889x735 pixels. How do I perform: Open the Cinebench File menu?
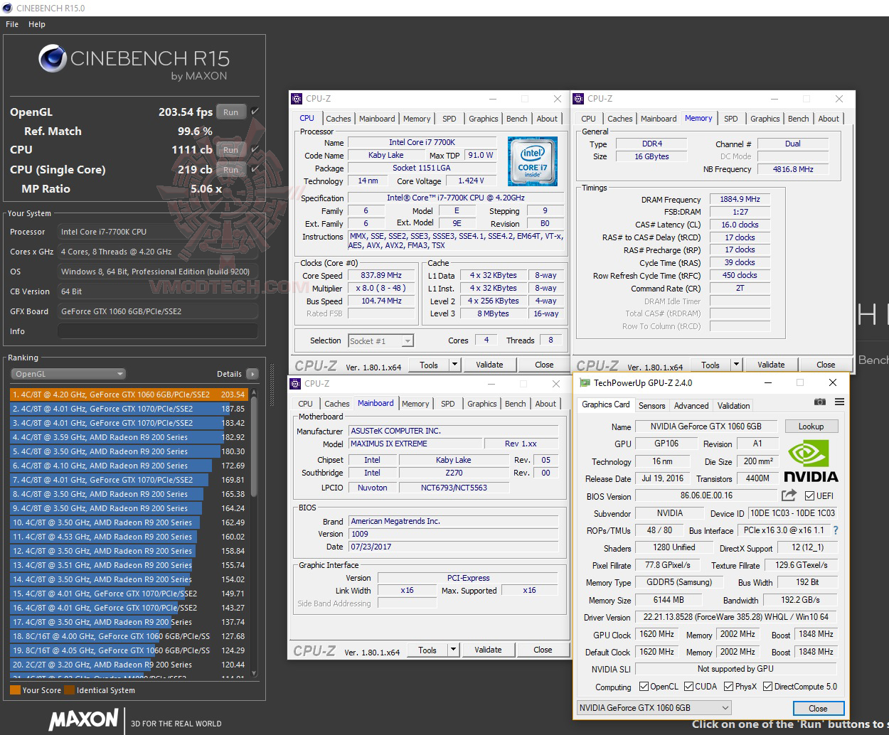(x=12, y=24)
